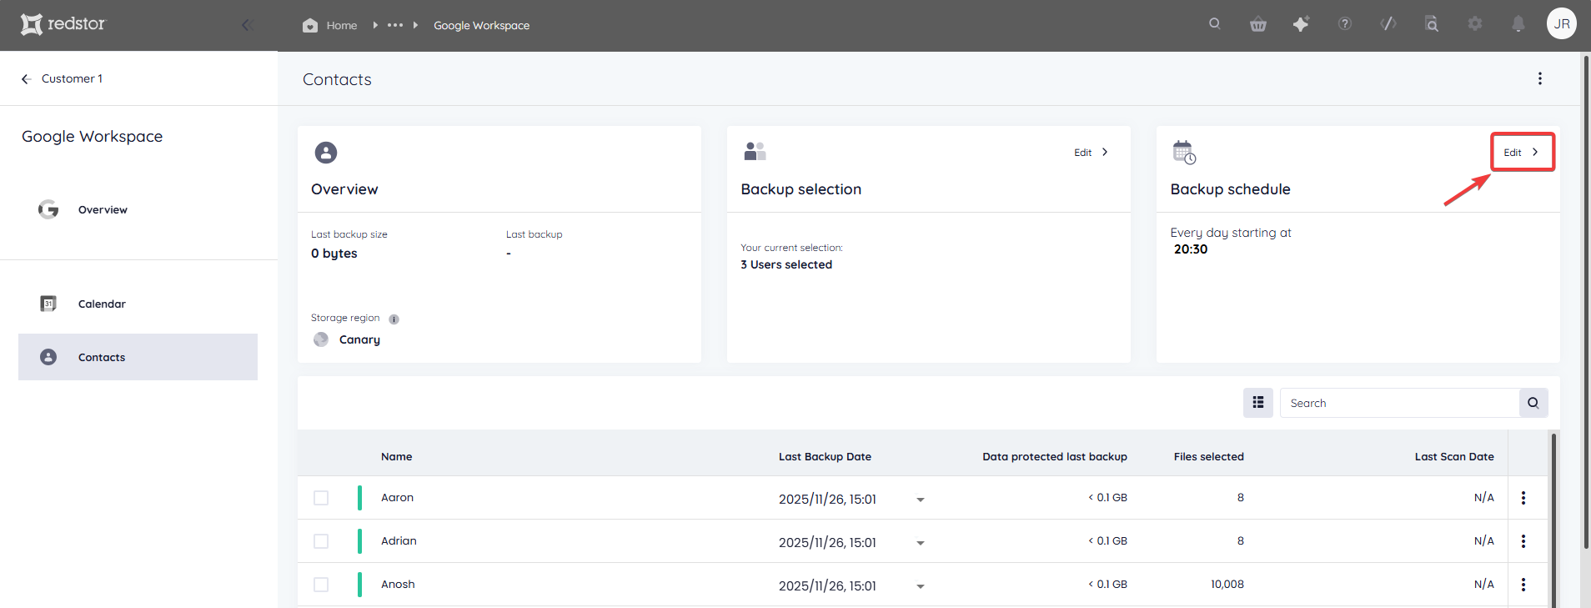Toggle the list view columns button

click(1258, 403)
